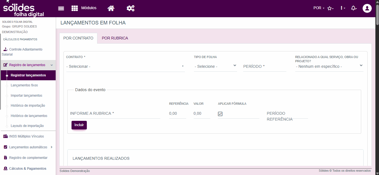Image resolution: width=379 pixels, height=175 pixels.
Task: Click INSS Múltiplos Vínculos building icon
Action: tap(5, 136)
